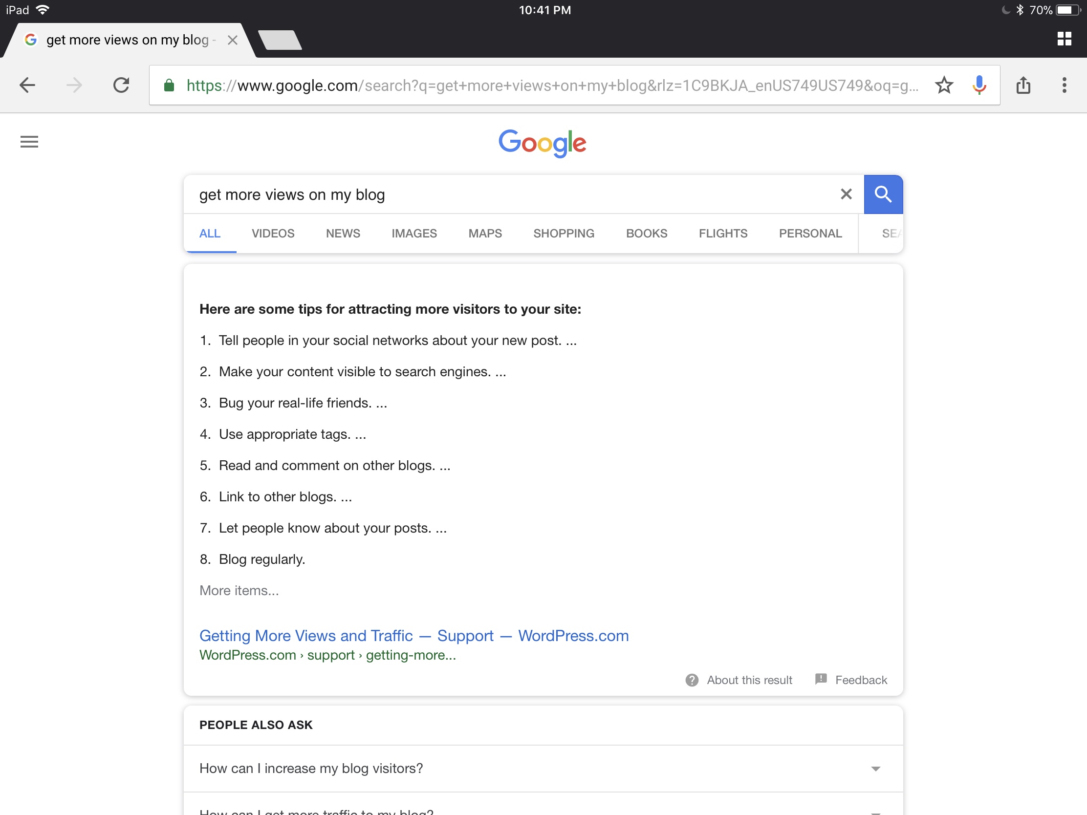
Task: Bookmark this page with the star icon
Action: coord(943,86)
